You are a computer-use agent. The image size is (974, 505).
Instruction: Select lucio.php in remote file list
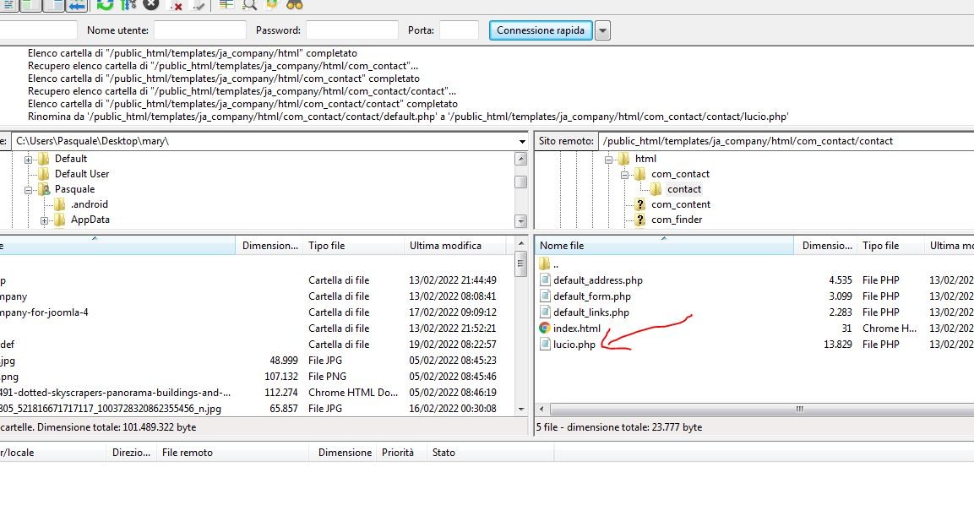click(x=574, y=345)
